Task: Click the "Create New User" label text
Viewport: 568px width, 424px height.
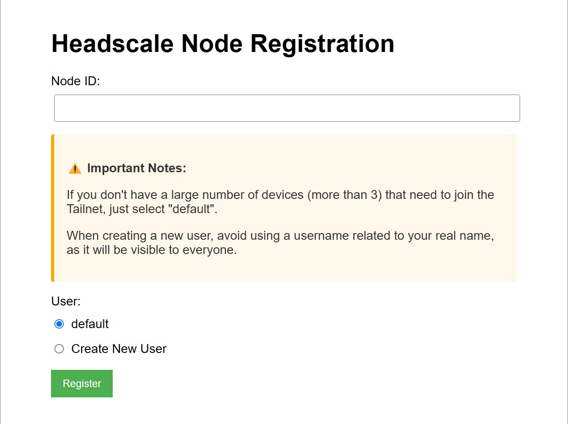Action: 118,349
